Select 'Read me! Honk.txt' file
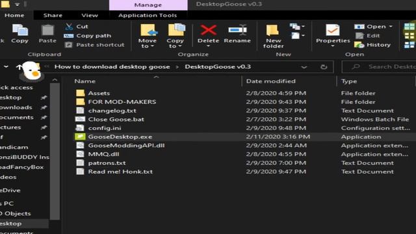Screen dimensions: 416x234 (120, 172)
